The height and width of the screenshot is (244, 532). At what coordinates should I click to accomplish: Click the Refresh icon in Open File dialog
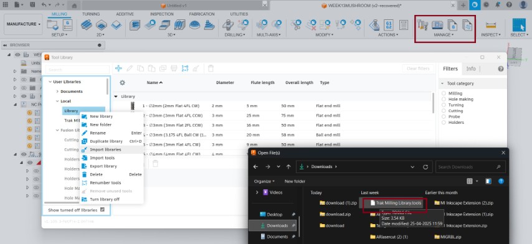425,167
